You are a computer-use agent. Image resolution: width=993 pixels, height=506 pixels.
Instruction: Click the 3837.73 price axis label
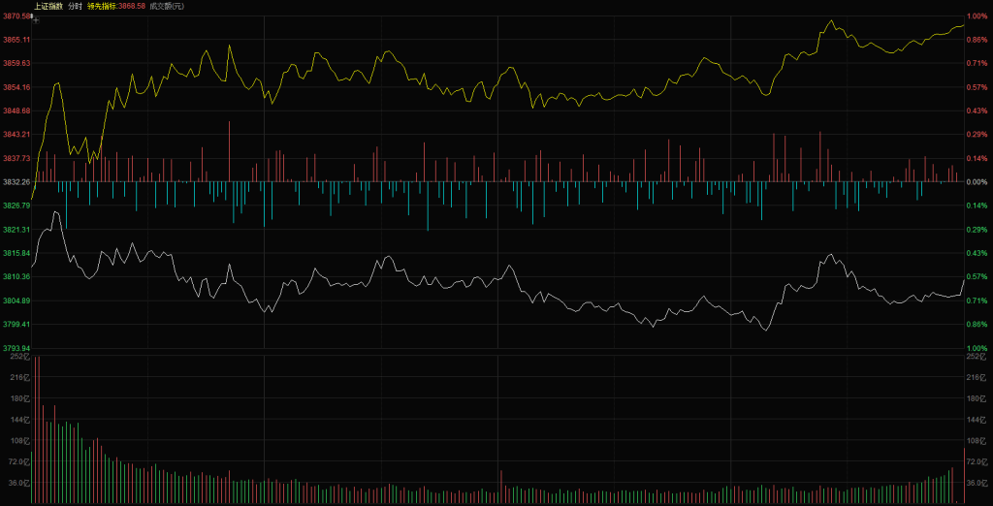pos(17,158)
